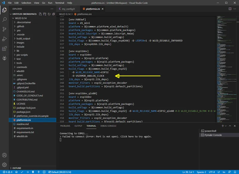Split the editor to the right
Viewport: 239px width, 174px height.
point(230,9)
